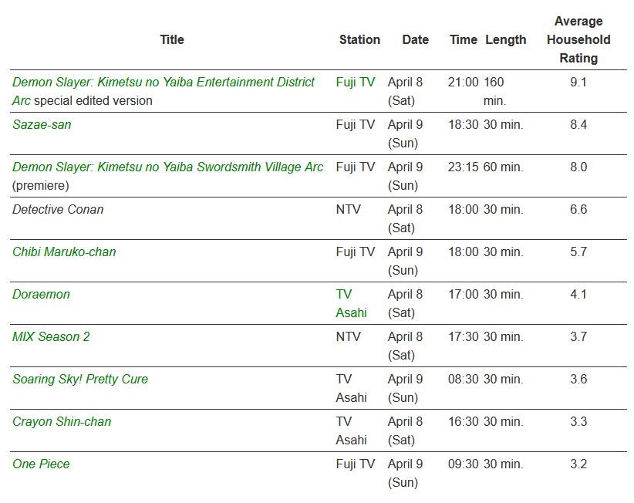Follow the One Piece link
The image size is (634, 503).
pyautogui.click(x=41, y=464)
